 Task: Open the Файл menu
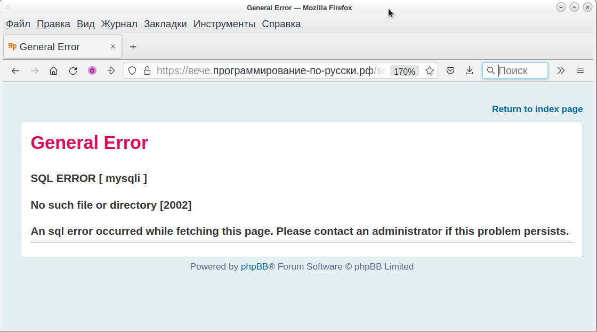pyautogui.click(x=18, y=23)
